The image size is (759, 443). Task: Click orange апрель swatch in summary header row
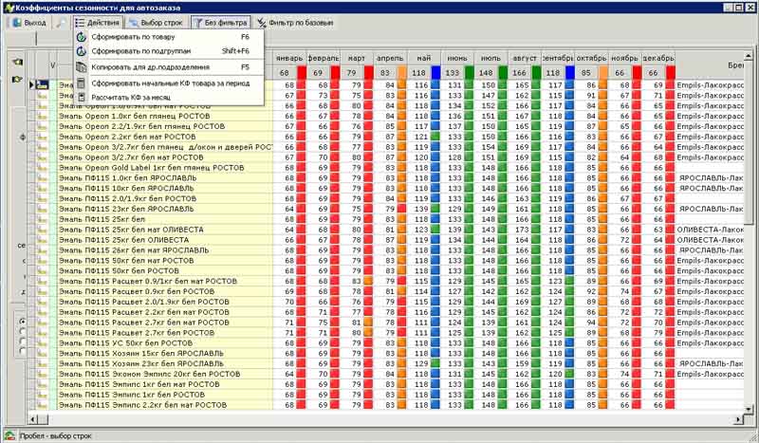coord(402,73)
